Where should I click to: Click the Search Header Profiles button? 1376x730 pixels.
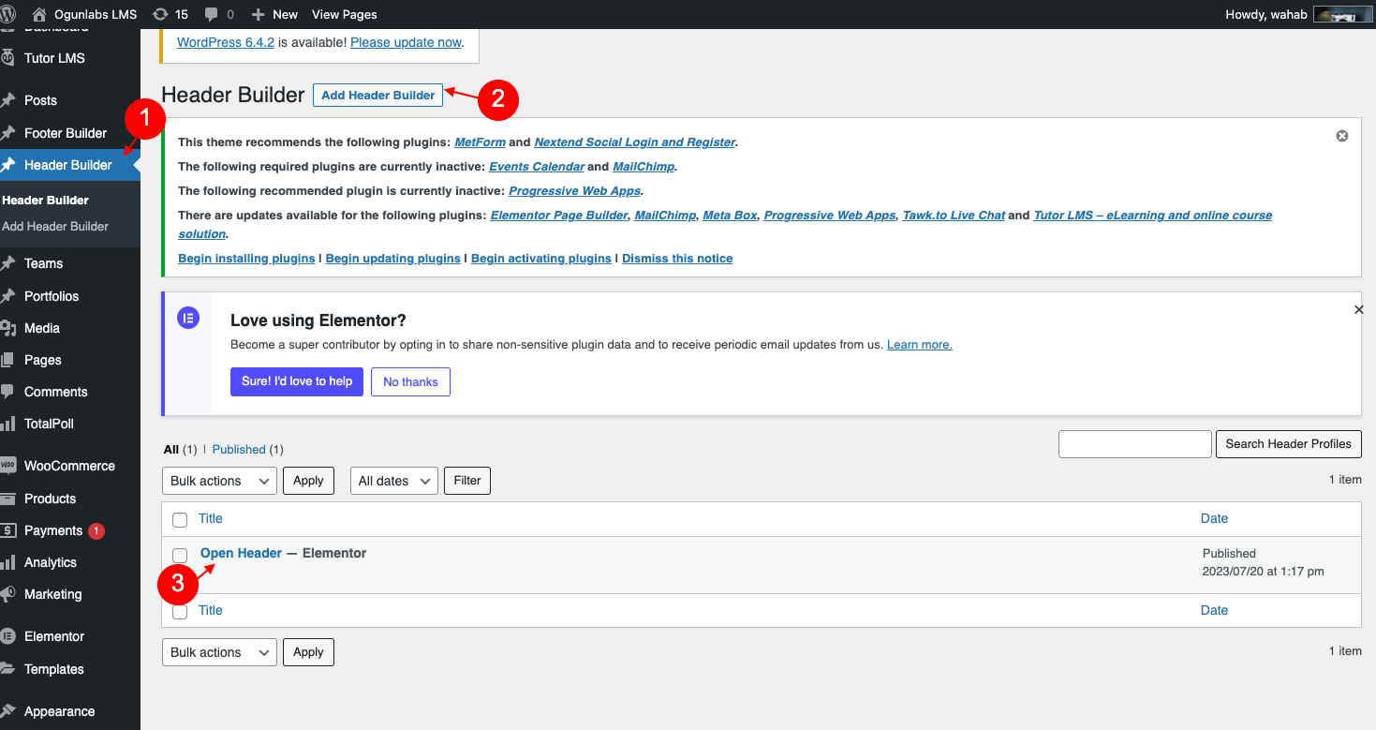tap(1288, 444)
